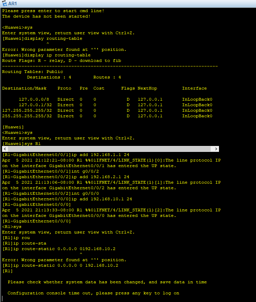Click the 'Cost' column header
This screenshot has width=256, height=302.
pyautogui.click(x=99, y=88)
